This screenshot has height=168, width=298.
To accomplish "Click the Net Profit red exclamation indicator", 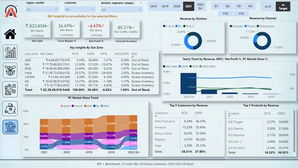I will [x=103, y=26].
